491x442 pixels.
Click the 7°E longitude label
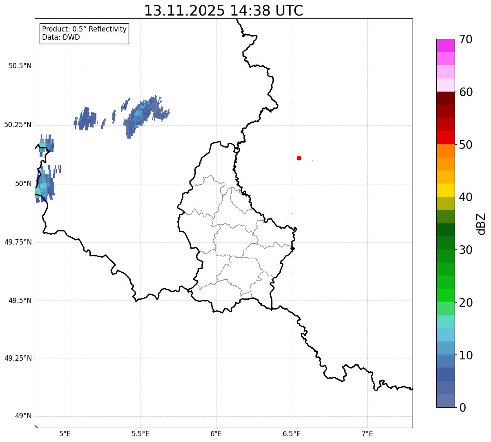(367, 434)
